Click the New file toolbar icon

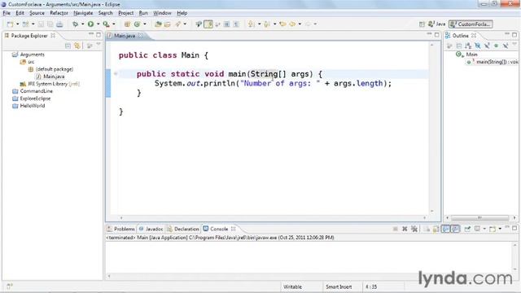pos(11,24)
